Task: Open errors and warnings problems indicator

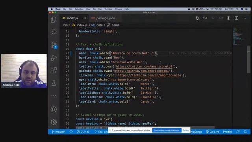Action: click(83, 132)
